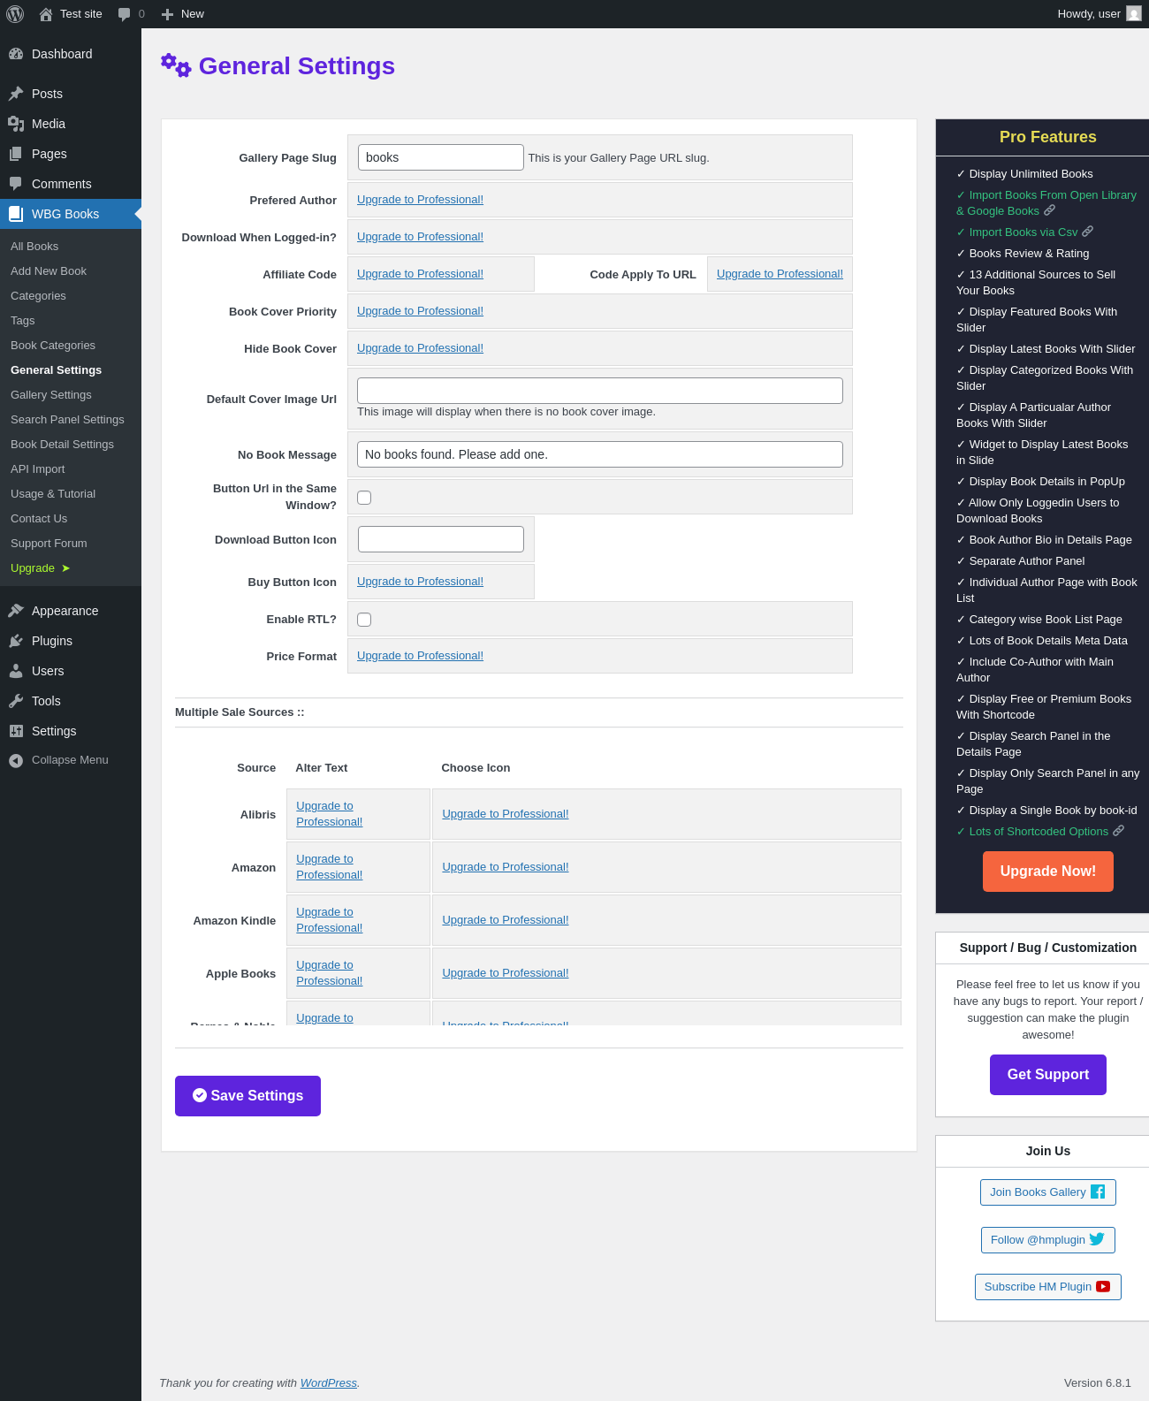This screenshot has height=1401, width=1149.
Task: Click the Appearance paintbrush icon
Action: tap(16, 611)
